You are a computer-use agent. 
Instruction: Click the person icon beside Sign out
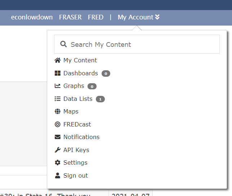[58, 175]
